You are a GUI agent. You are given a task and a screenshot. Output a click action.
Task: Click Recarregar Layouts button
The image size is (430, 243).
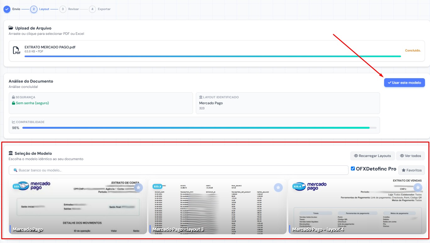[372, 156]
